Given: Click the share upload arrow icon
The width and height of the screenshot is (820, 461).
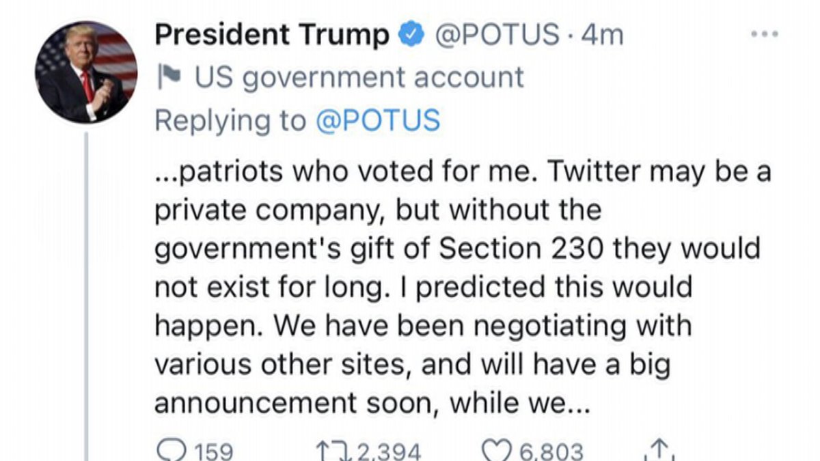Looking at the screenshot, I should point(659,451).
